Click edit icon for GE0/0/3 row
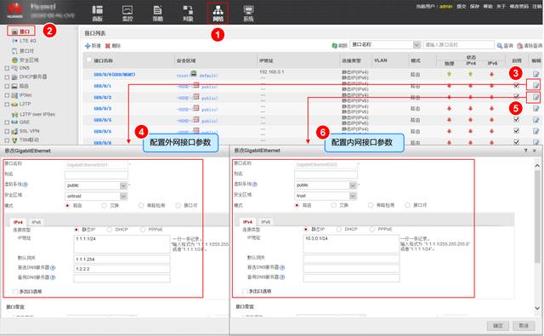 [x=536, y=108]
